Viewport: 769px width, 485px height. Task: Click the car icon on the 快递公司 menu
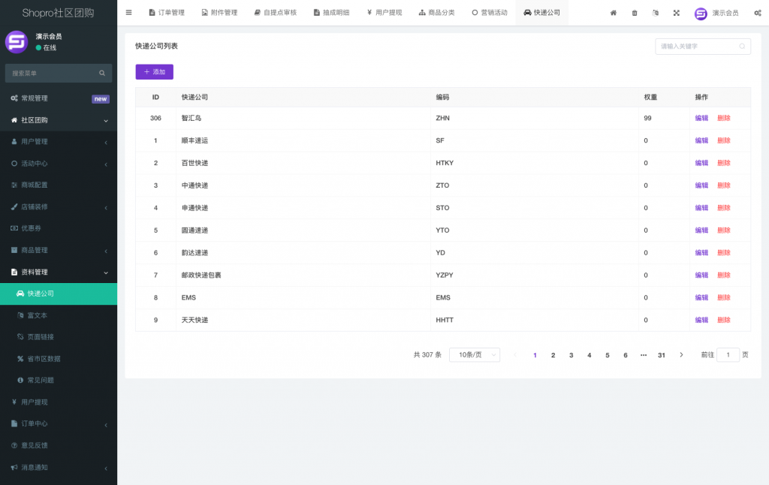(x=20, y=294)
